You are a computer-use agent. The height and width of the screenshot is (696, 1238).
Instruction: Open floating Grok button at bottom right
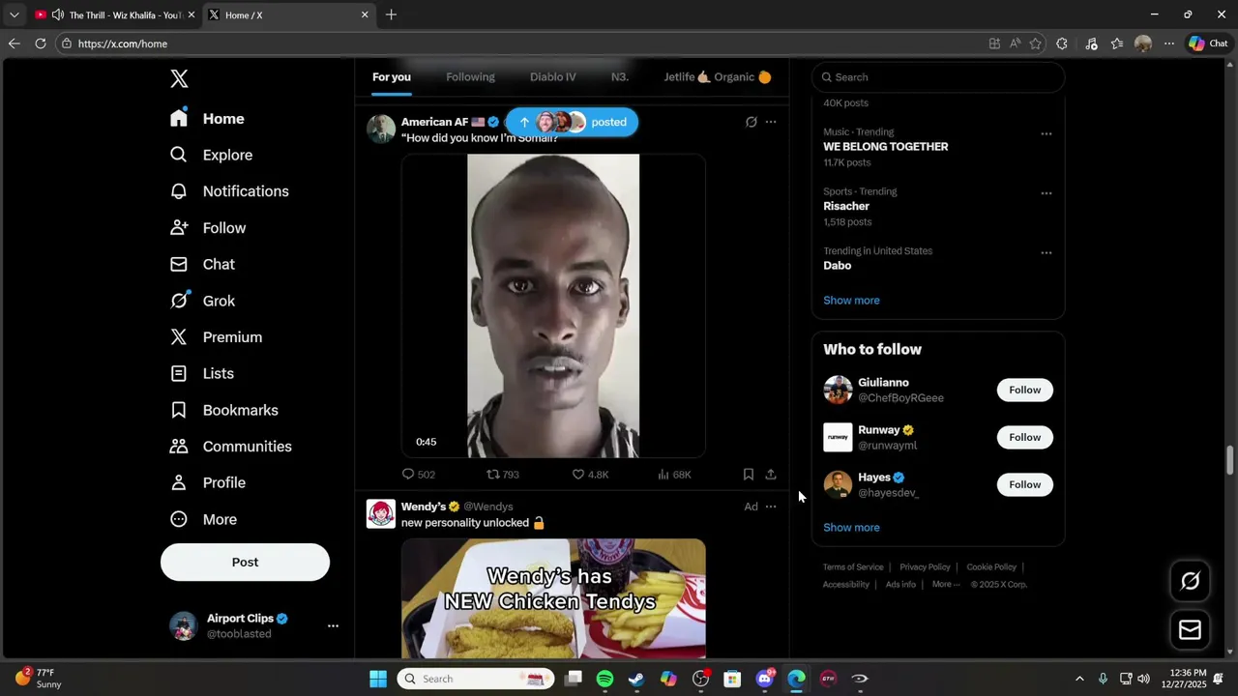coord(1191,580)
